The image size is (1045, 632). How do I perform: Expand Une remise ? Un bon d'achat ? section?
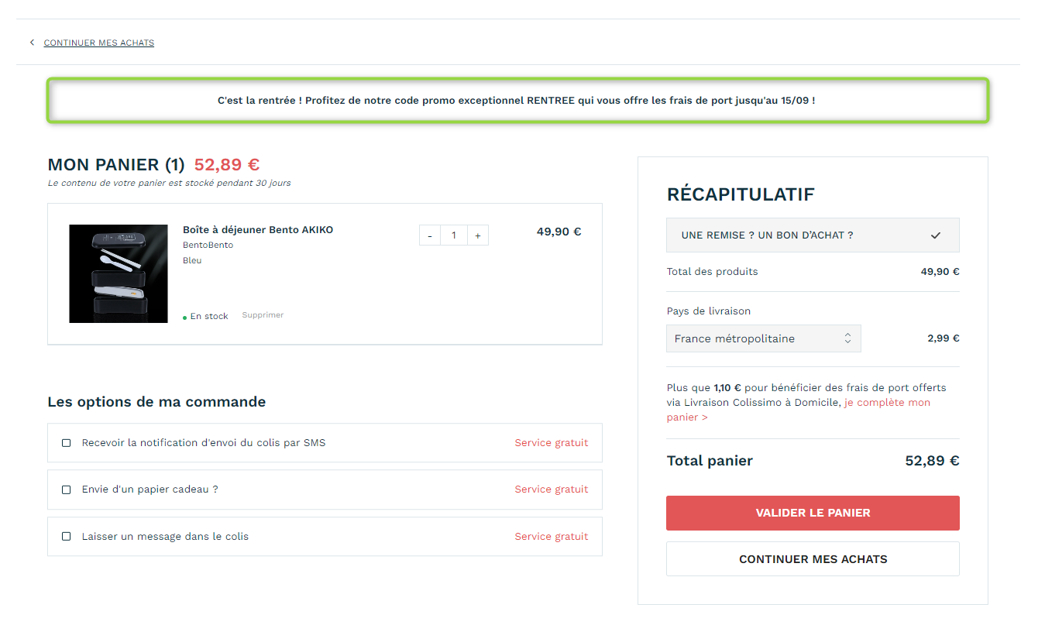tap(813, 235)
